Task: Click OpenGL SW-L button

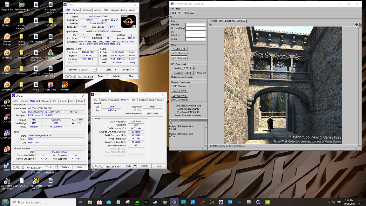Action: [x=180, y=91]
